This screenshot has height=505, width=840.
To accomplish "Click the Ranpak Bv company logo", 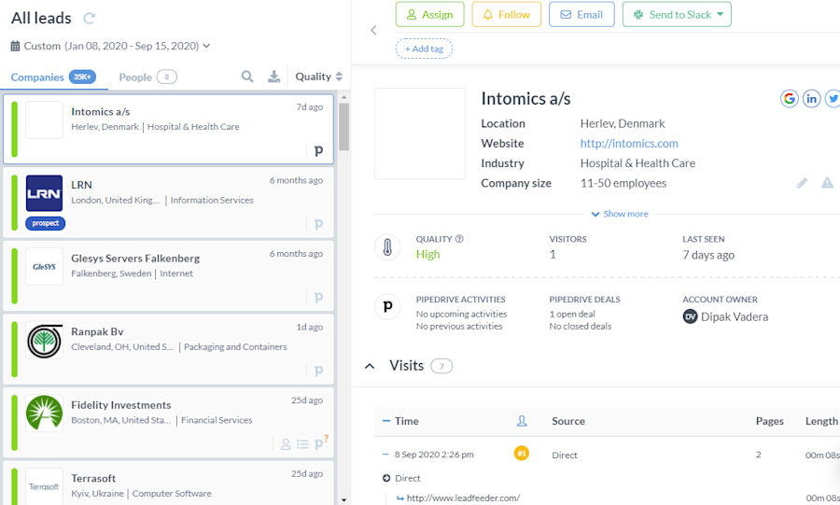I will 44,340.
